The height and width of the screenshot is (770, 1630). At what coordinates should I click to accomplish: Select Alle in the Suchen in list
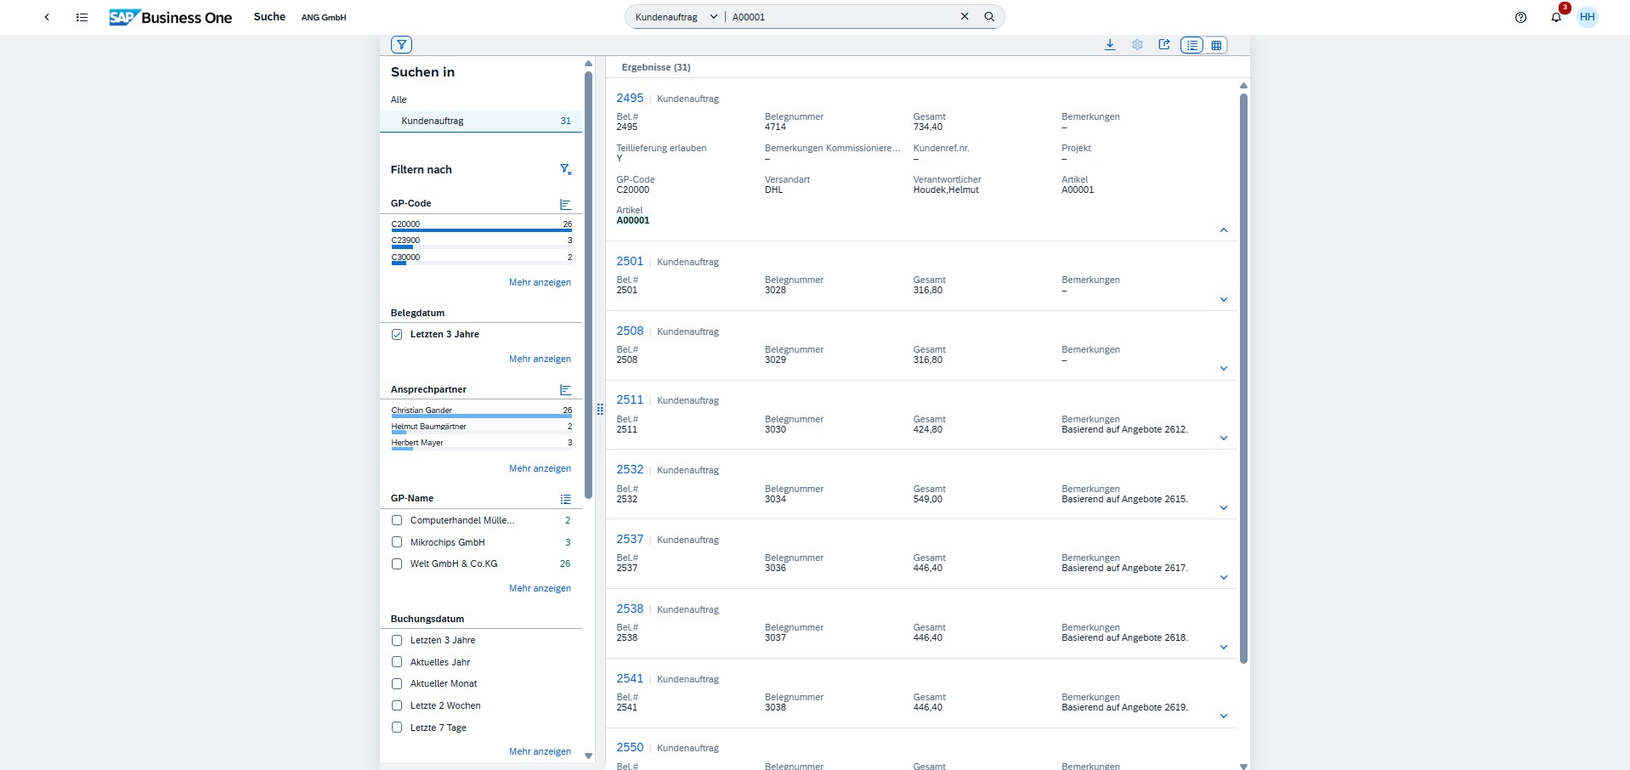pos(398,99)
